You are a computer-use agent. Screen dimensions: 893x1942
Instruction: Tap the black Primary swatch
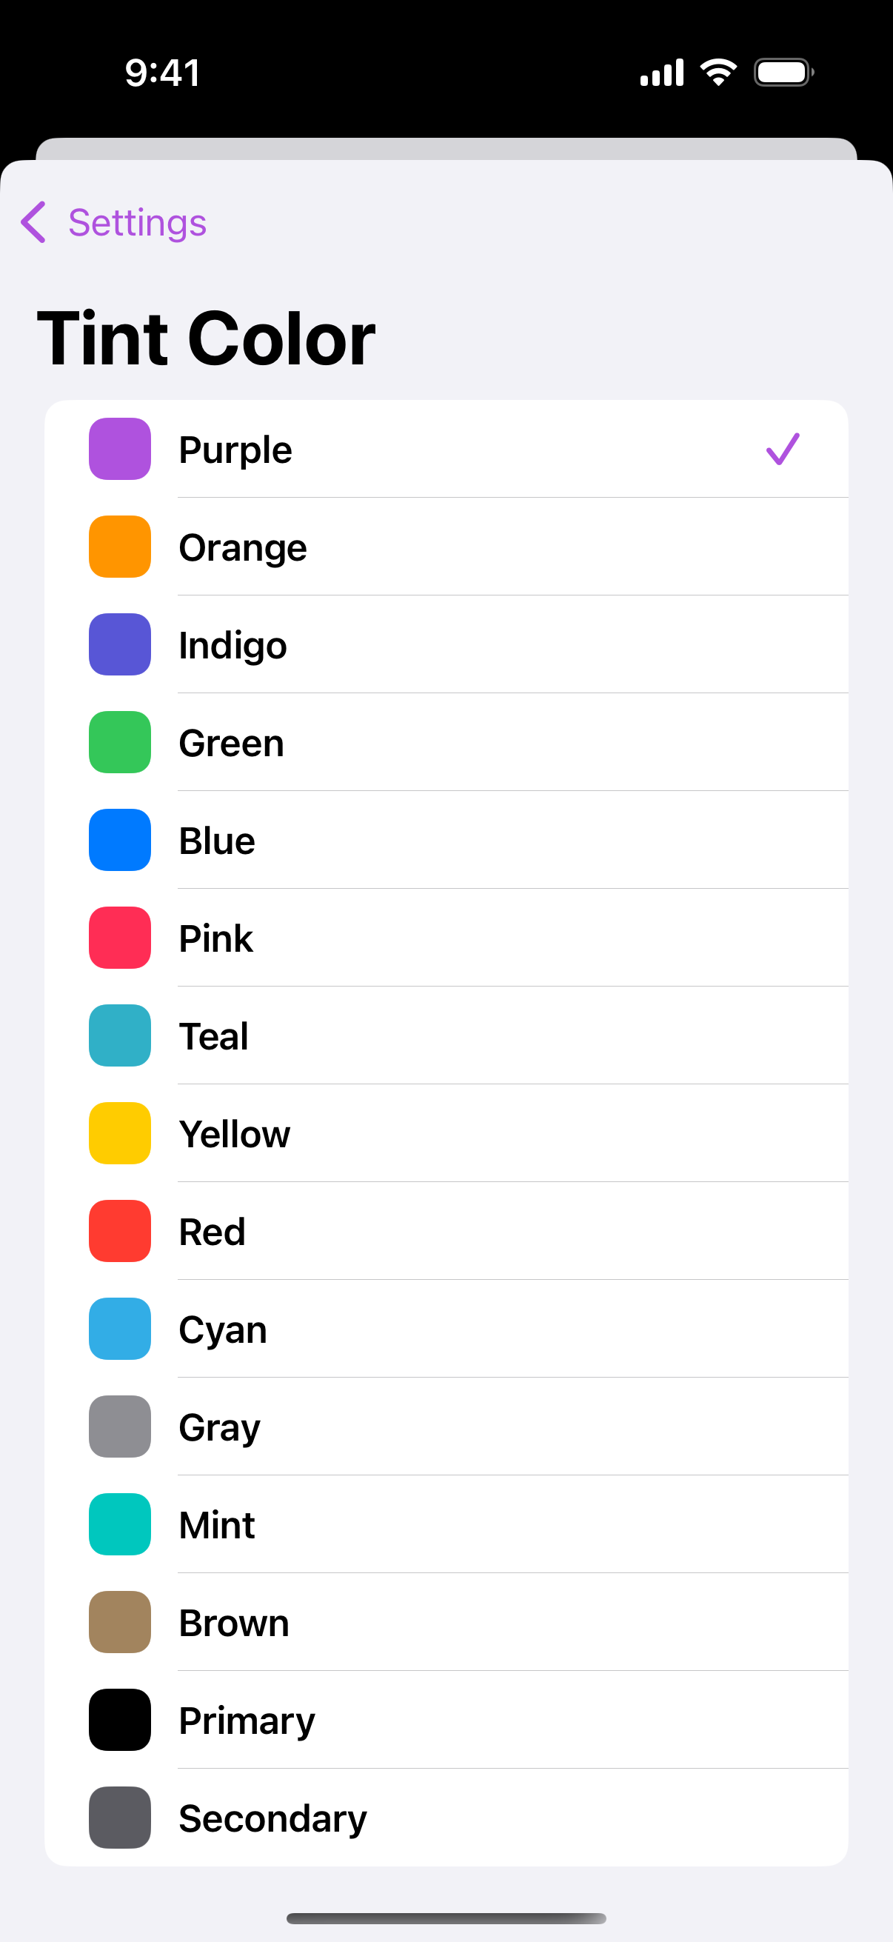[120, 1720]
